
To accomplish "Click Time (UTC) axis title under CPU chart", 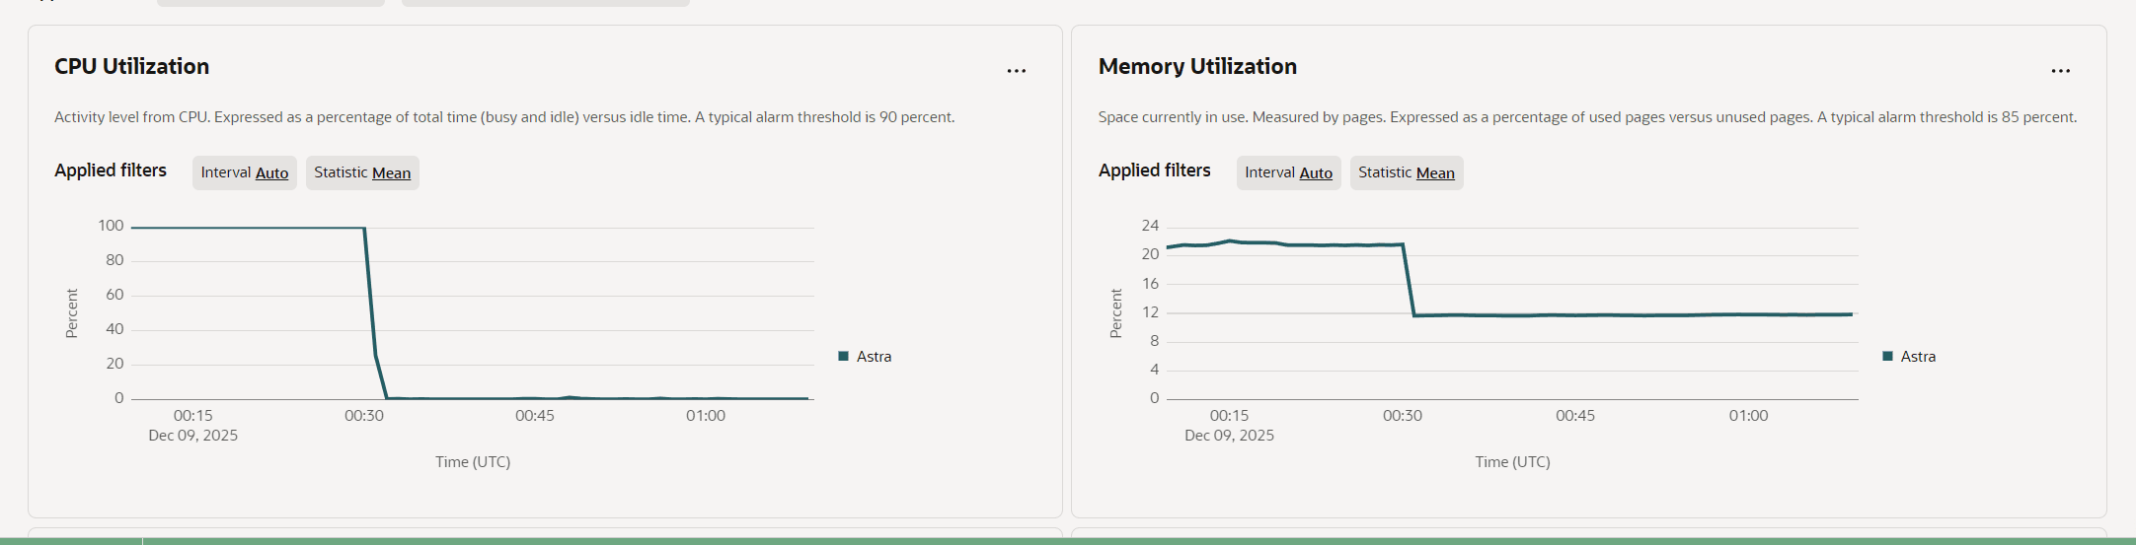I will (x=473, y=461).
